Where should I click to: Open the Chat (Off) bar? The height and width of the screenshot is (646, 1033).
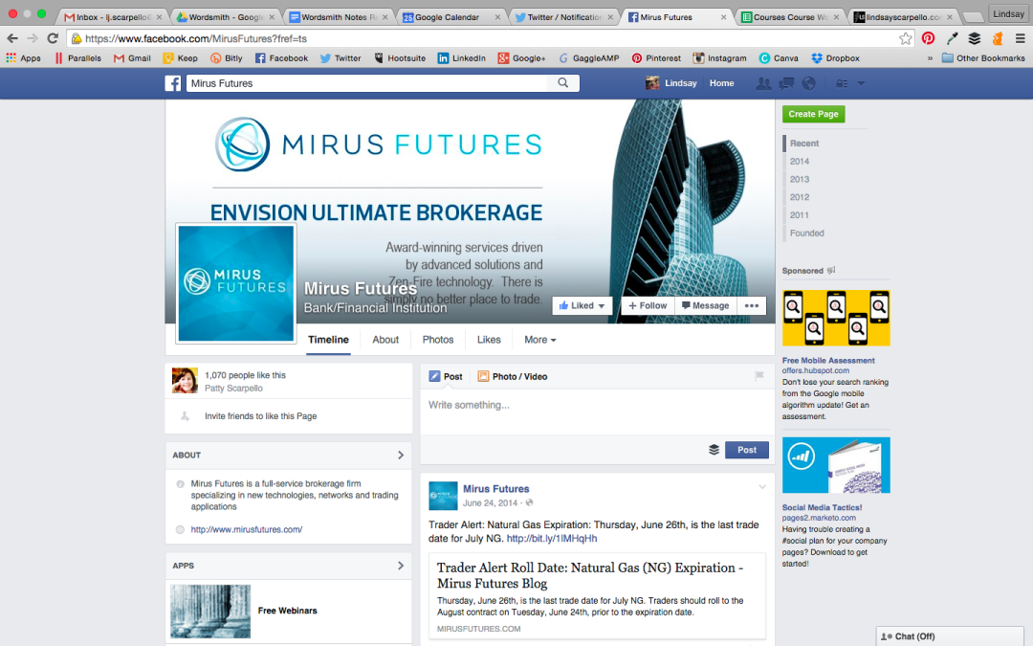click(x=950, y=636)
